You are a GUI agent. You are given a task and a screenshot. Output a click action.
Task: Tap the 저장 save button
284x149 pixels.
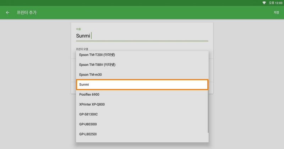coord(276,12)
